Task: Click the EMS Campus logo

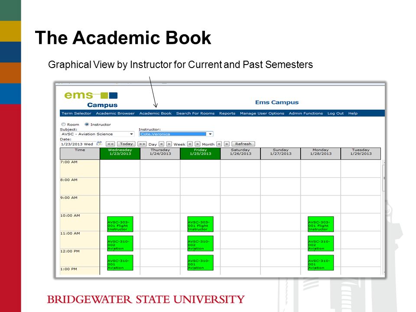Action: pyautogui.click(x=91, y=99)
